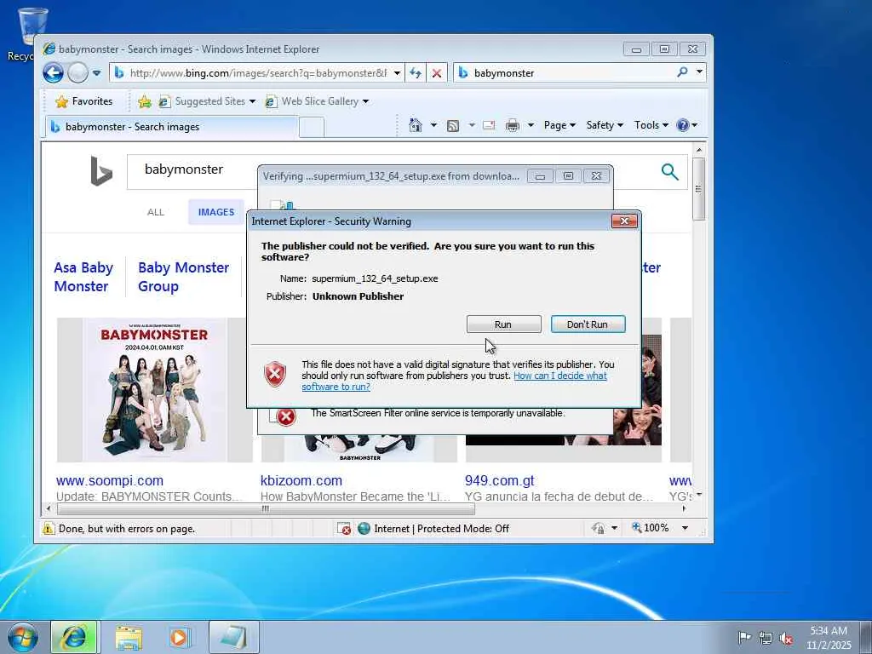872x654 pixels.
Task: Click the horizontal scrollbar thumb of the page
Action: 266,508
